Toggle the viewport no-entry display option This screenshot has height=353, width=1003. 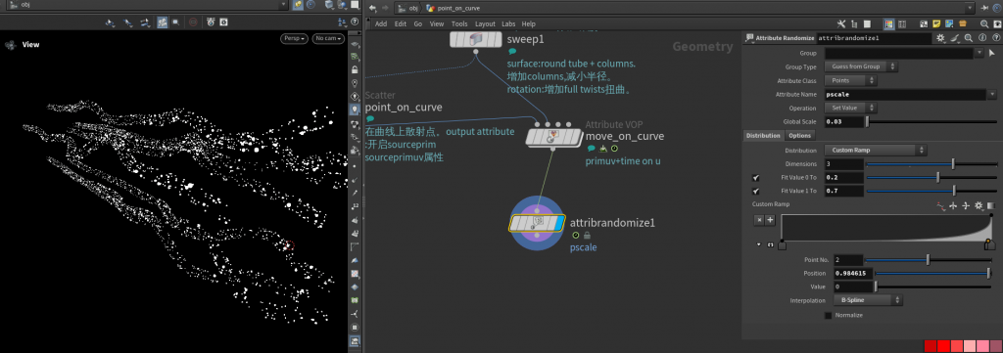[193, 22]
